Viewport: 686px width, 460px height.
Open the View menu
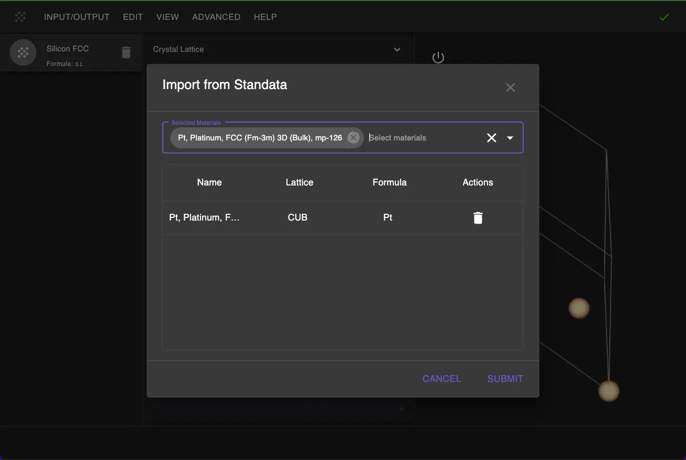pyautogui.click(x=168, y=17)
